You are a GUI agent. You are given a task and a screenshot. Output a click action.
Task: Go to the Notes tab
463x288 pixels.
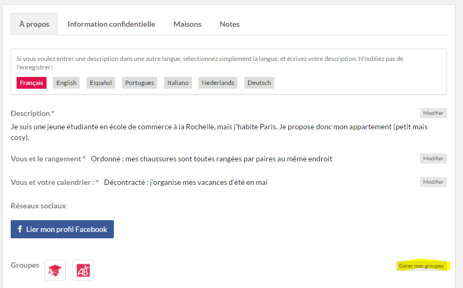(x=229, y=24)
